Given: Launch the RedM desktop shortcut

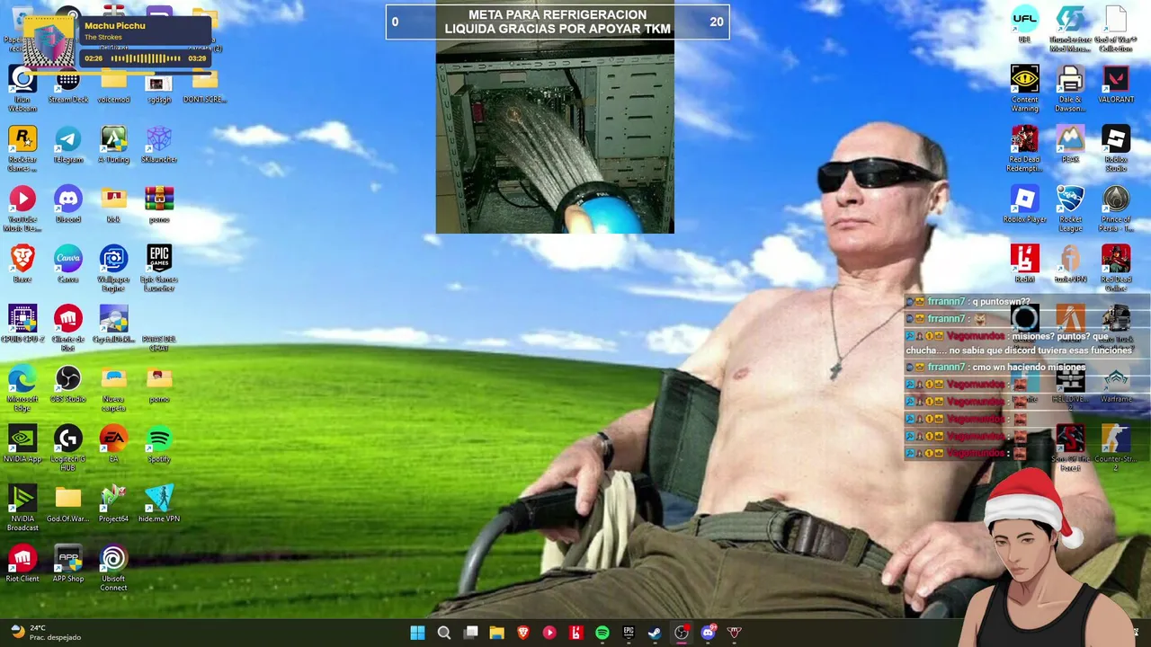Looking at the screenshot, I should click(1024, 265).
